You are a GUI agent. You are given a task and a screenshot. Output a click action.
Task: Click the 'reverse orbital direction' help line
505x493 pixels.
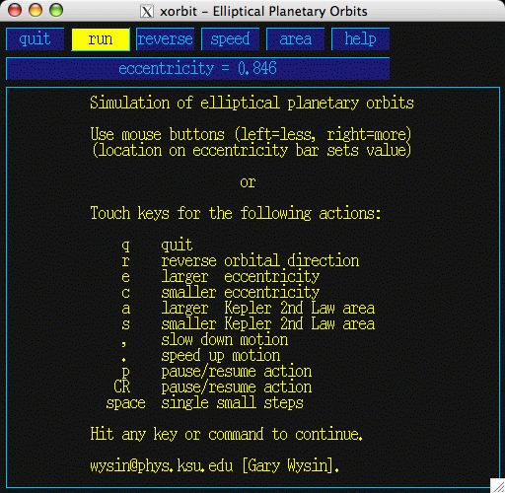pos(259,260)
